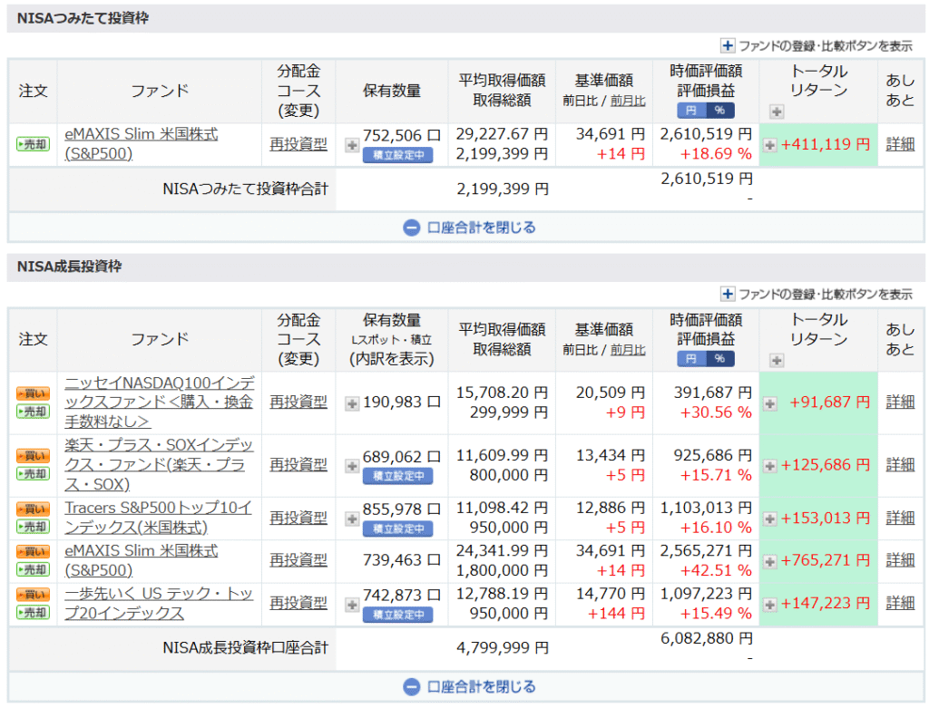Click buy button for eMAXIS Slim in growth section

pos(34,552)
